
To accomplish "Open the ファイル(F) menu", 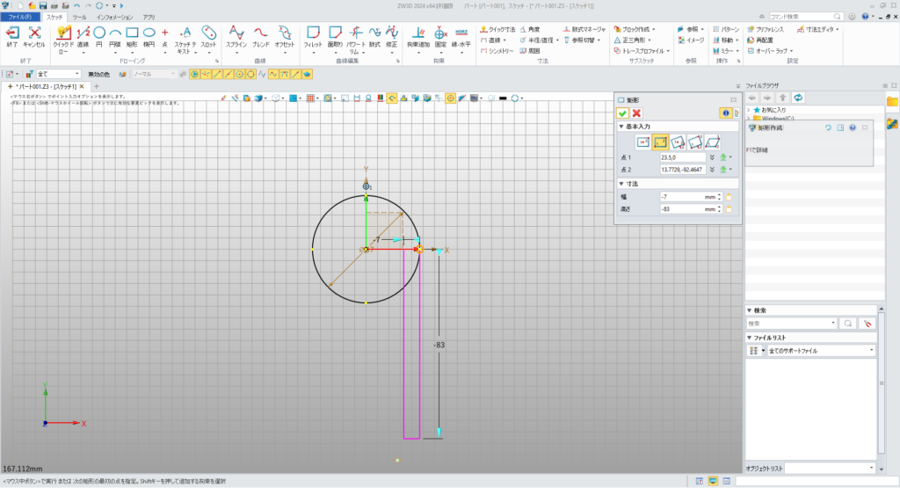I will pyautogui.click(x=19, y=17).
